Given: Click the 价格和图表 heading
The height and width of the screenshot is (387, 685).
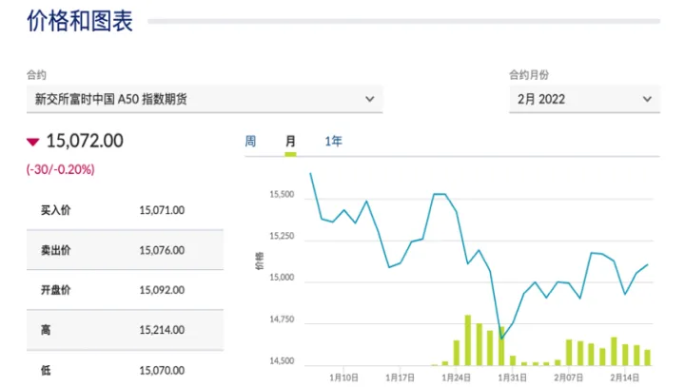Looking at the screenshot, I should click(80, 21).
